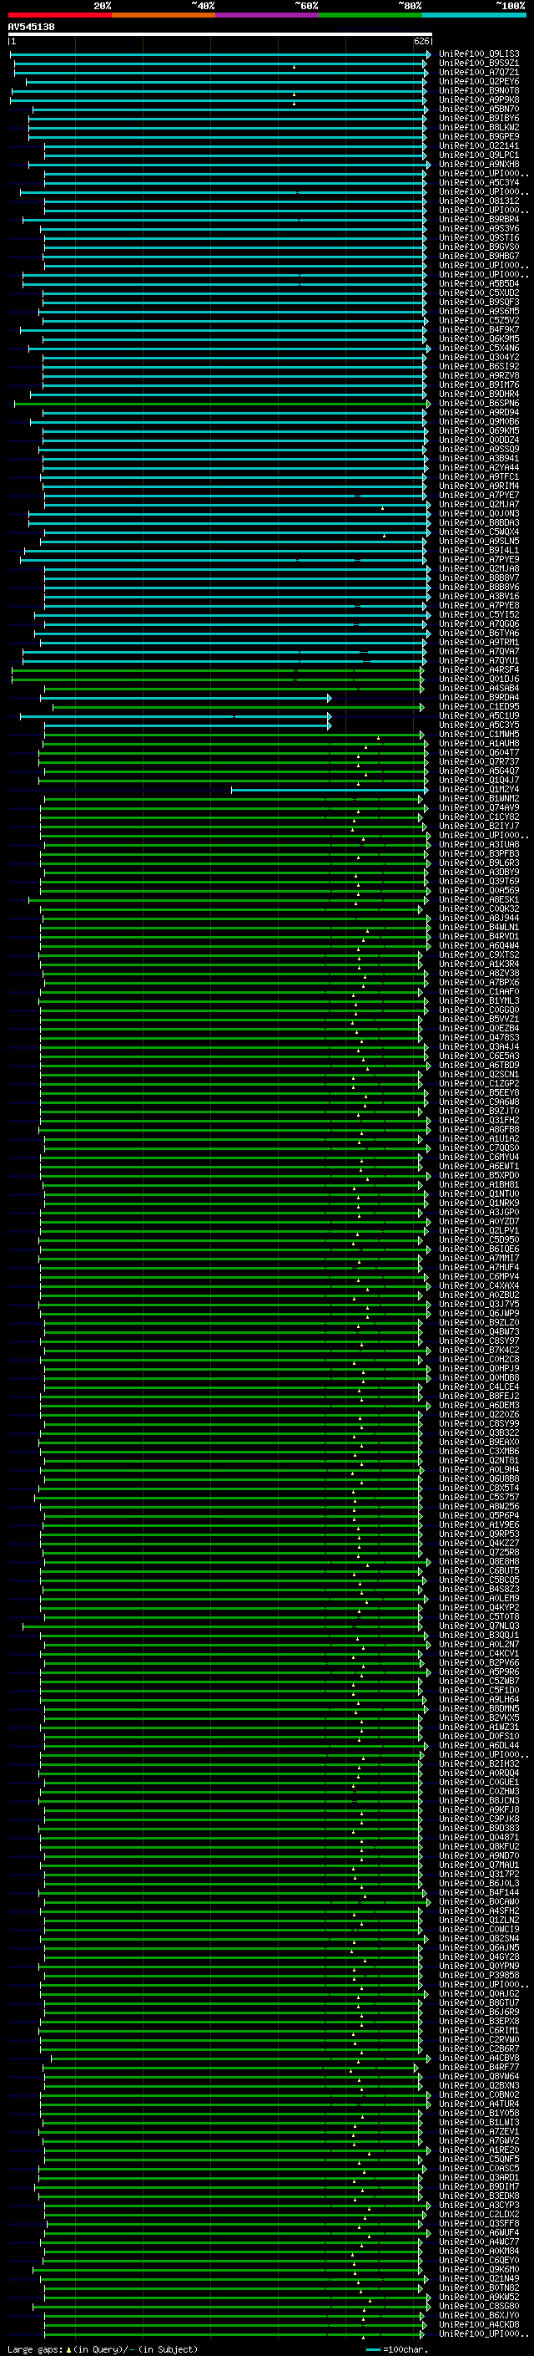
Task: Click the UniRef100_A5C3Y5 label
Action: 479,725
